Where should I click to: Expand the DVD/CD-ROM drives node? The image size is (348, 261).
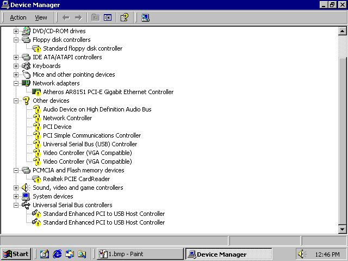click(x=16, y=31)
